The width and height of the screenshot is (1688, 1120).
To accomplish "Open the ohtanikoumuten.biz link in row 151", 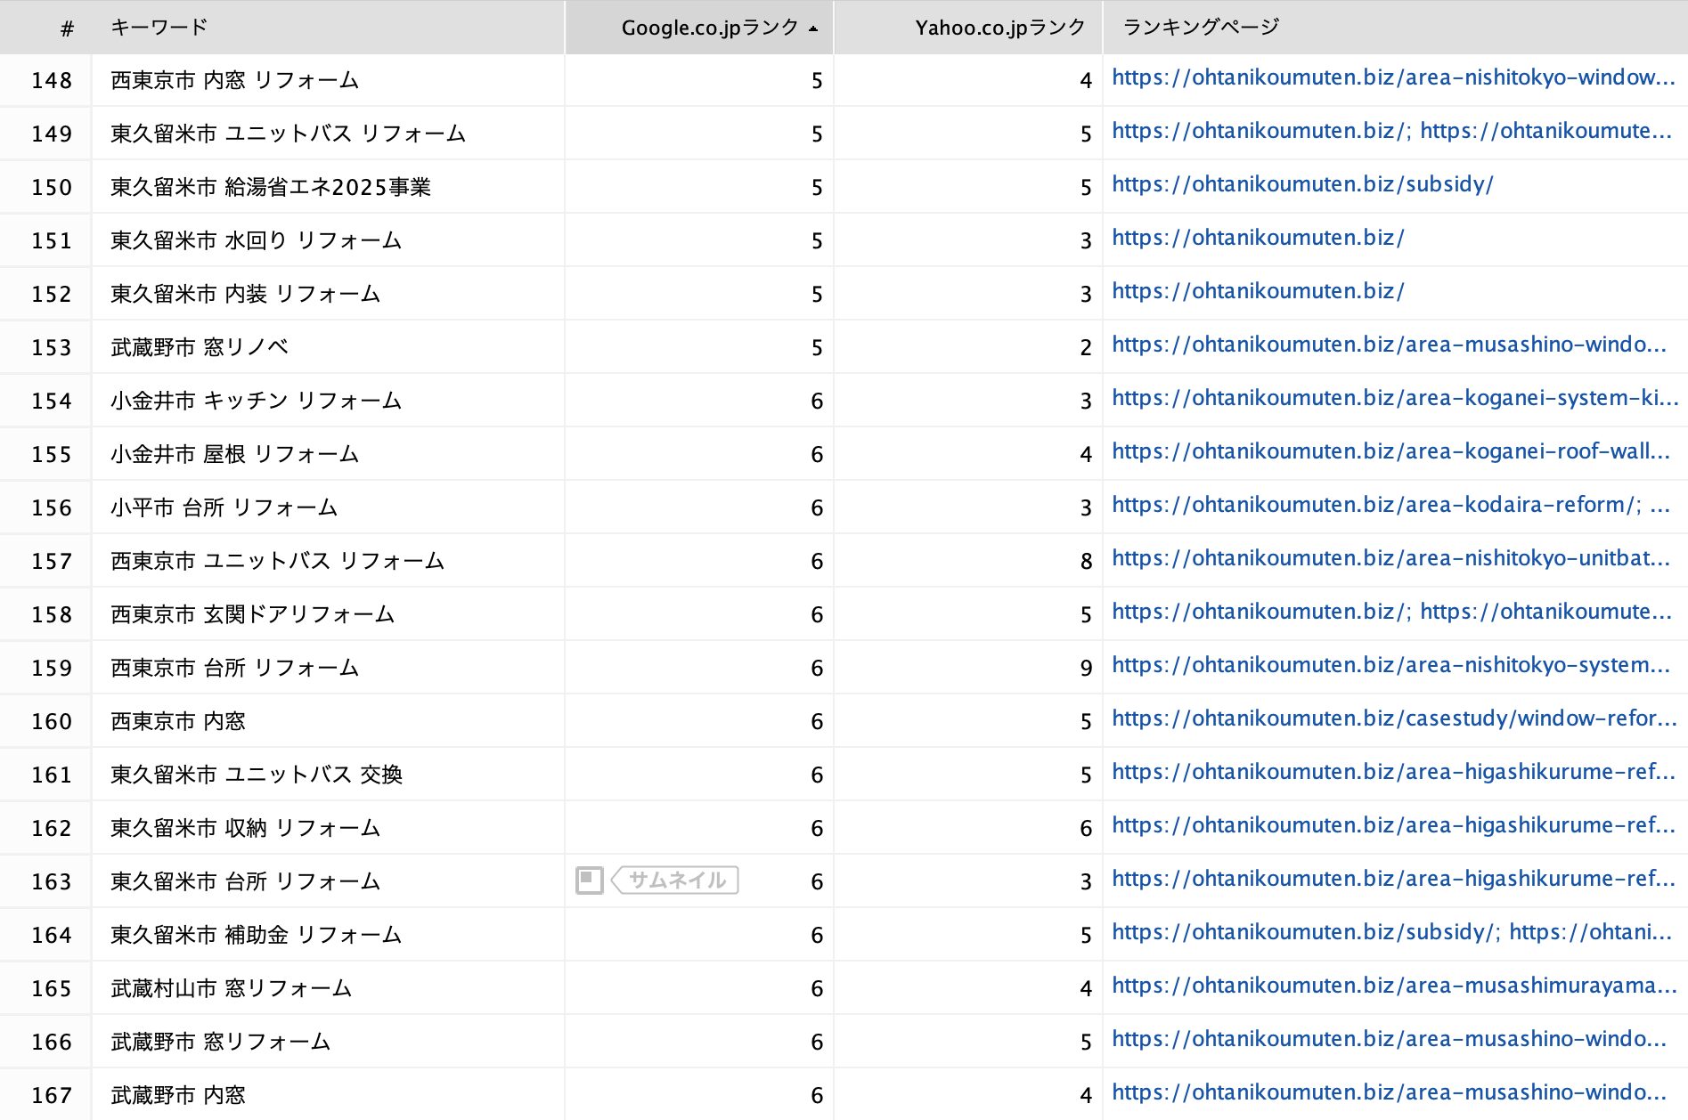I will pyautogui.click(x=1258, y=238).
